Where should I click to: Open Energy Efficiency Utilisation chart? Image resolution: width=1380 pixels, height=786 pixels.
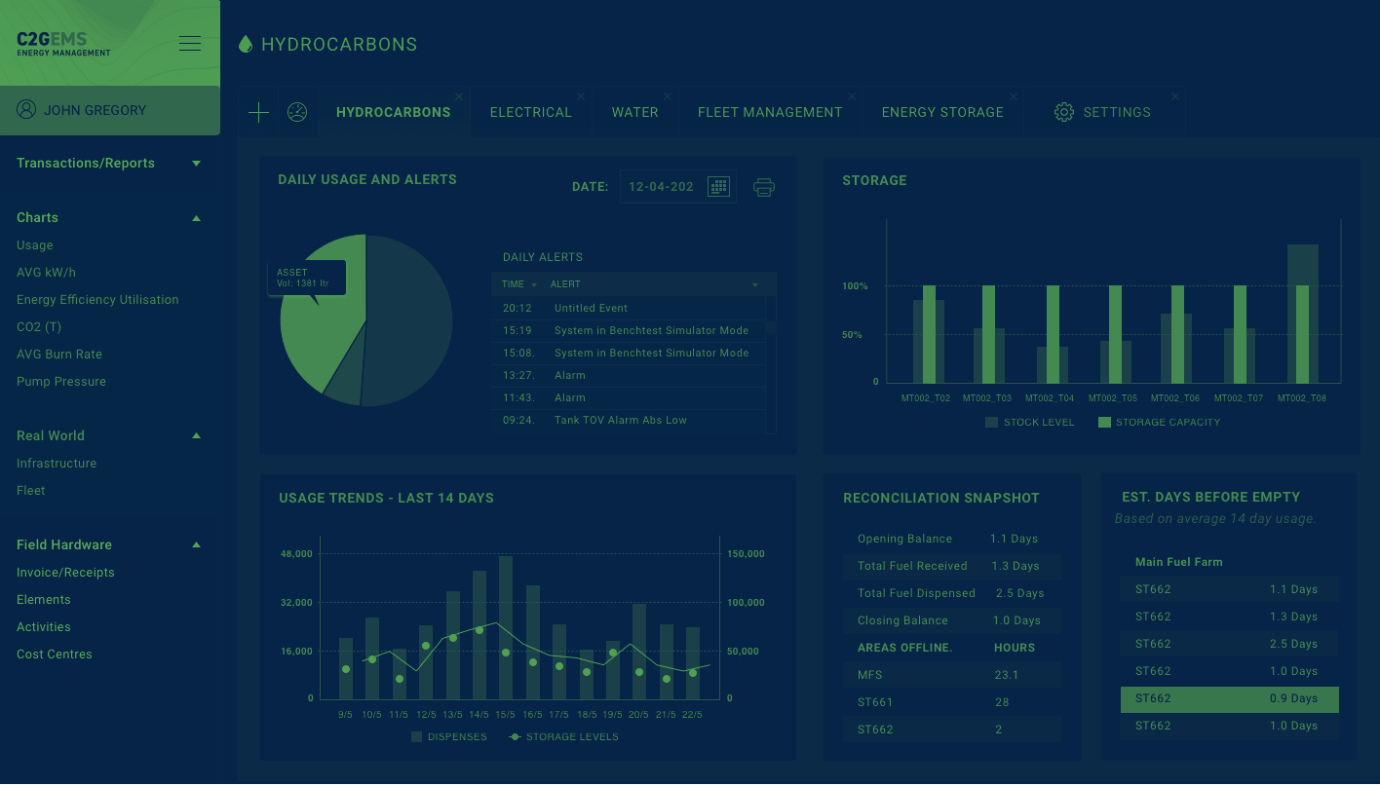97,300
